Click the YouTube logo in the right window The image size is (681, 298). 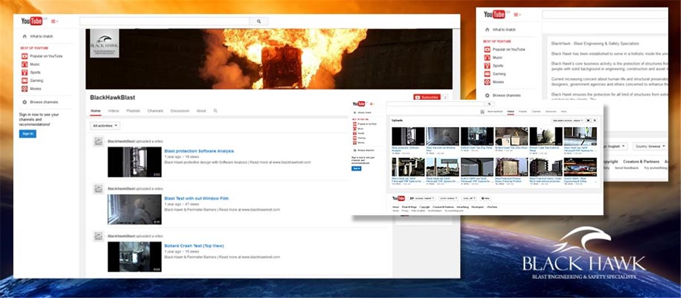pos(494,14)
